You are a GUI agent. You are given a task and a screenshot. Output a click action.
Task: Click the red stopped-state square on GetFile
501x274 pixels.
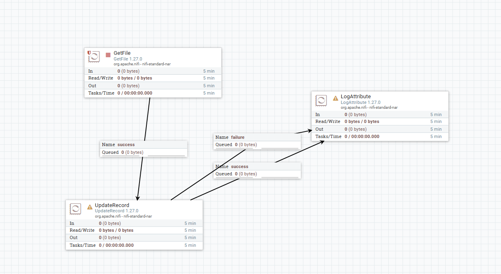tap(108, 54)
